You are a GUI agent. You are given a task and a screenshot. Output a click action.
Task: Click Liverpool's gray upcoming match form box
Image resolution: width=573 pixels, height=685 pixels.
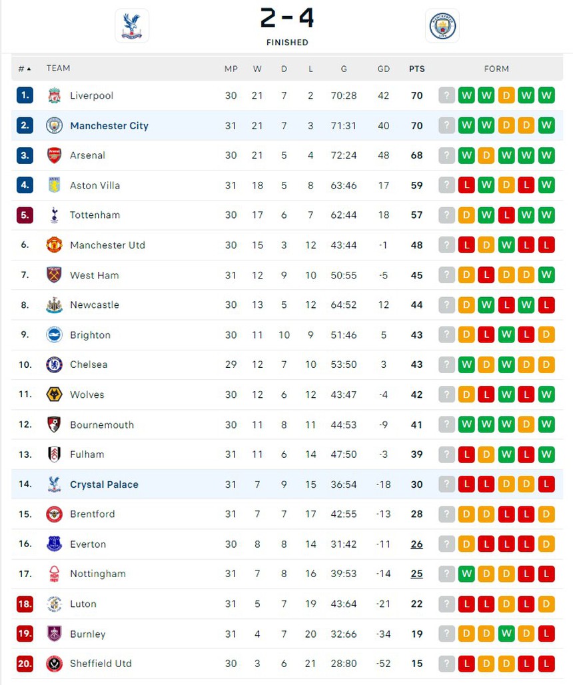446,95
